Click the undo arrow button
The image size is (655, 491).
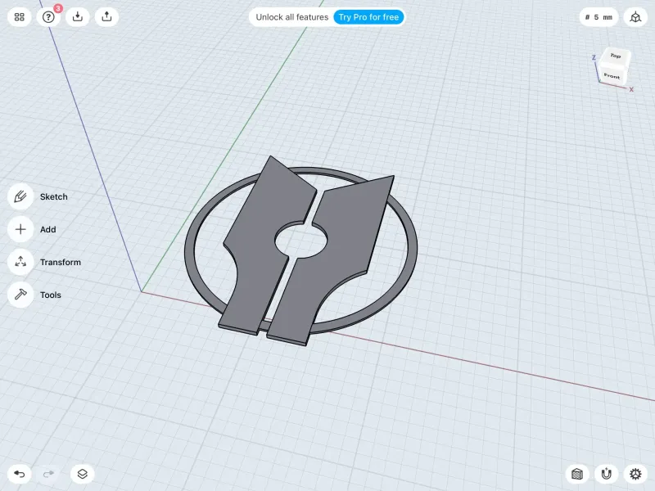[19, 474]
